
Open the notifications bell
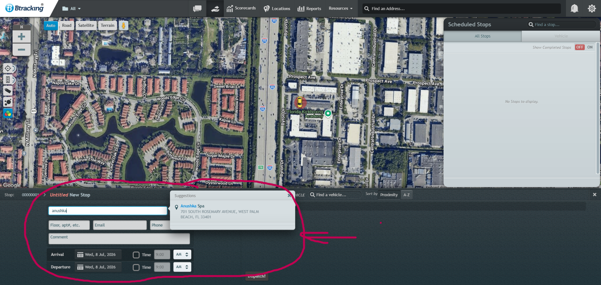574,8
